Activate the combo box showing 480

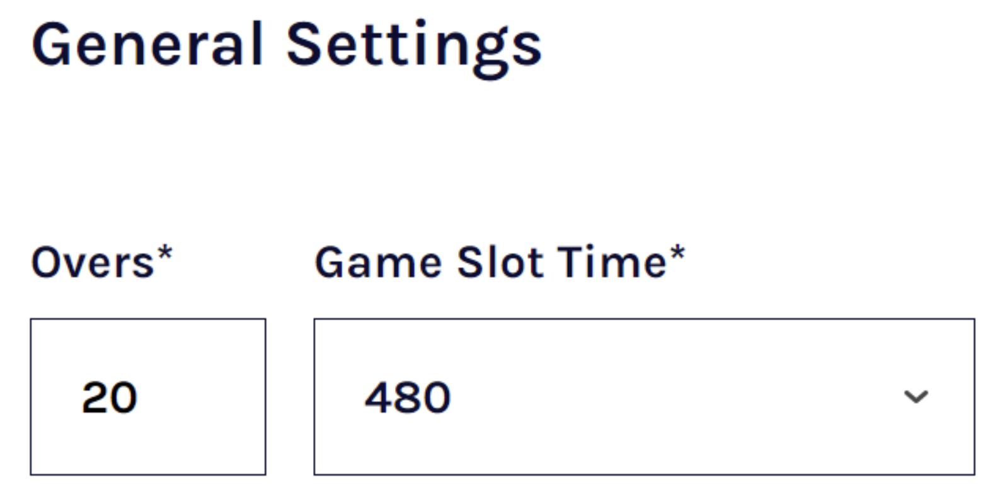(x=643, y=396)
